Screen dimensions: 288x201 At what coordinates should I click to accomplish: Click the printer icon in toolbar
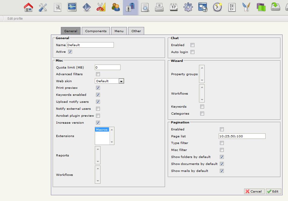(159, 7)
